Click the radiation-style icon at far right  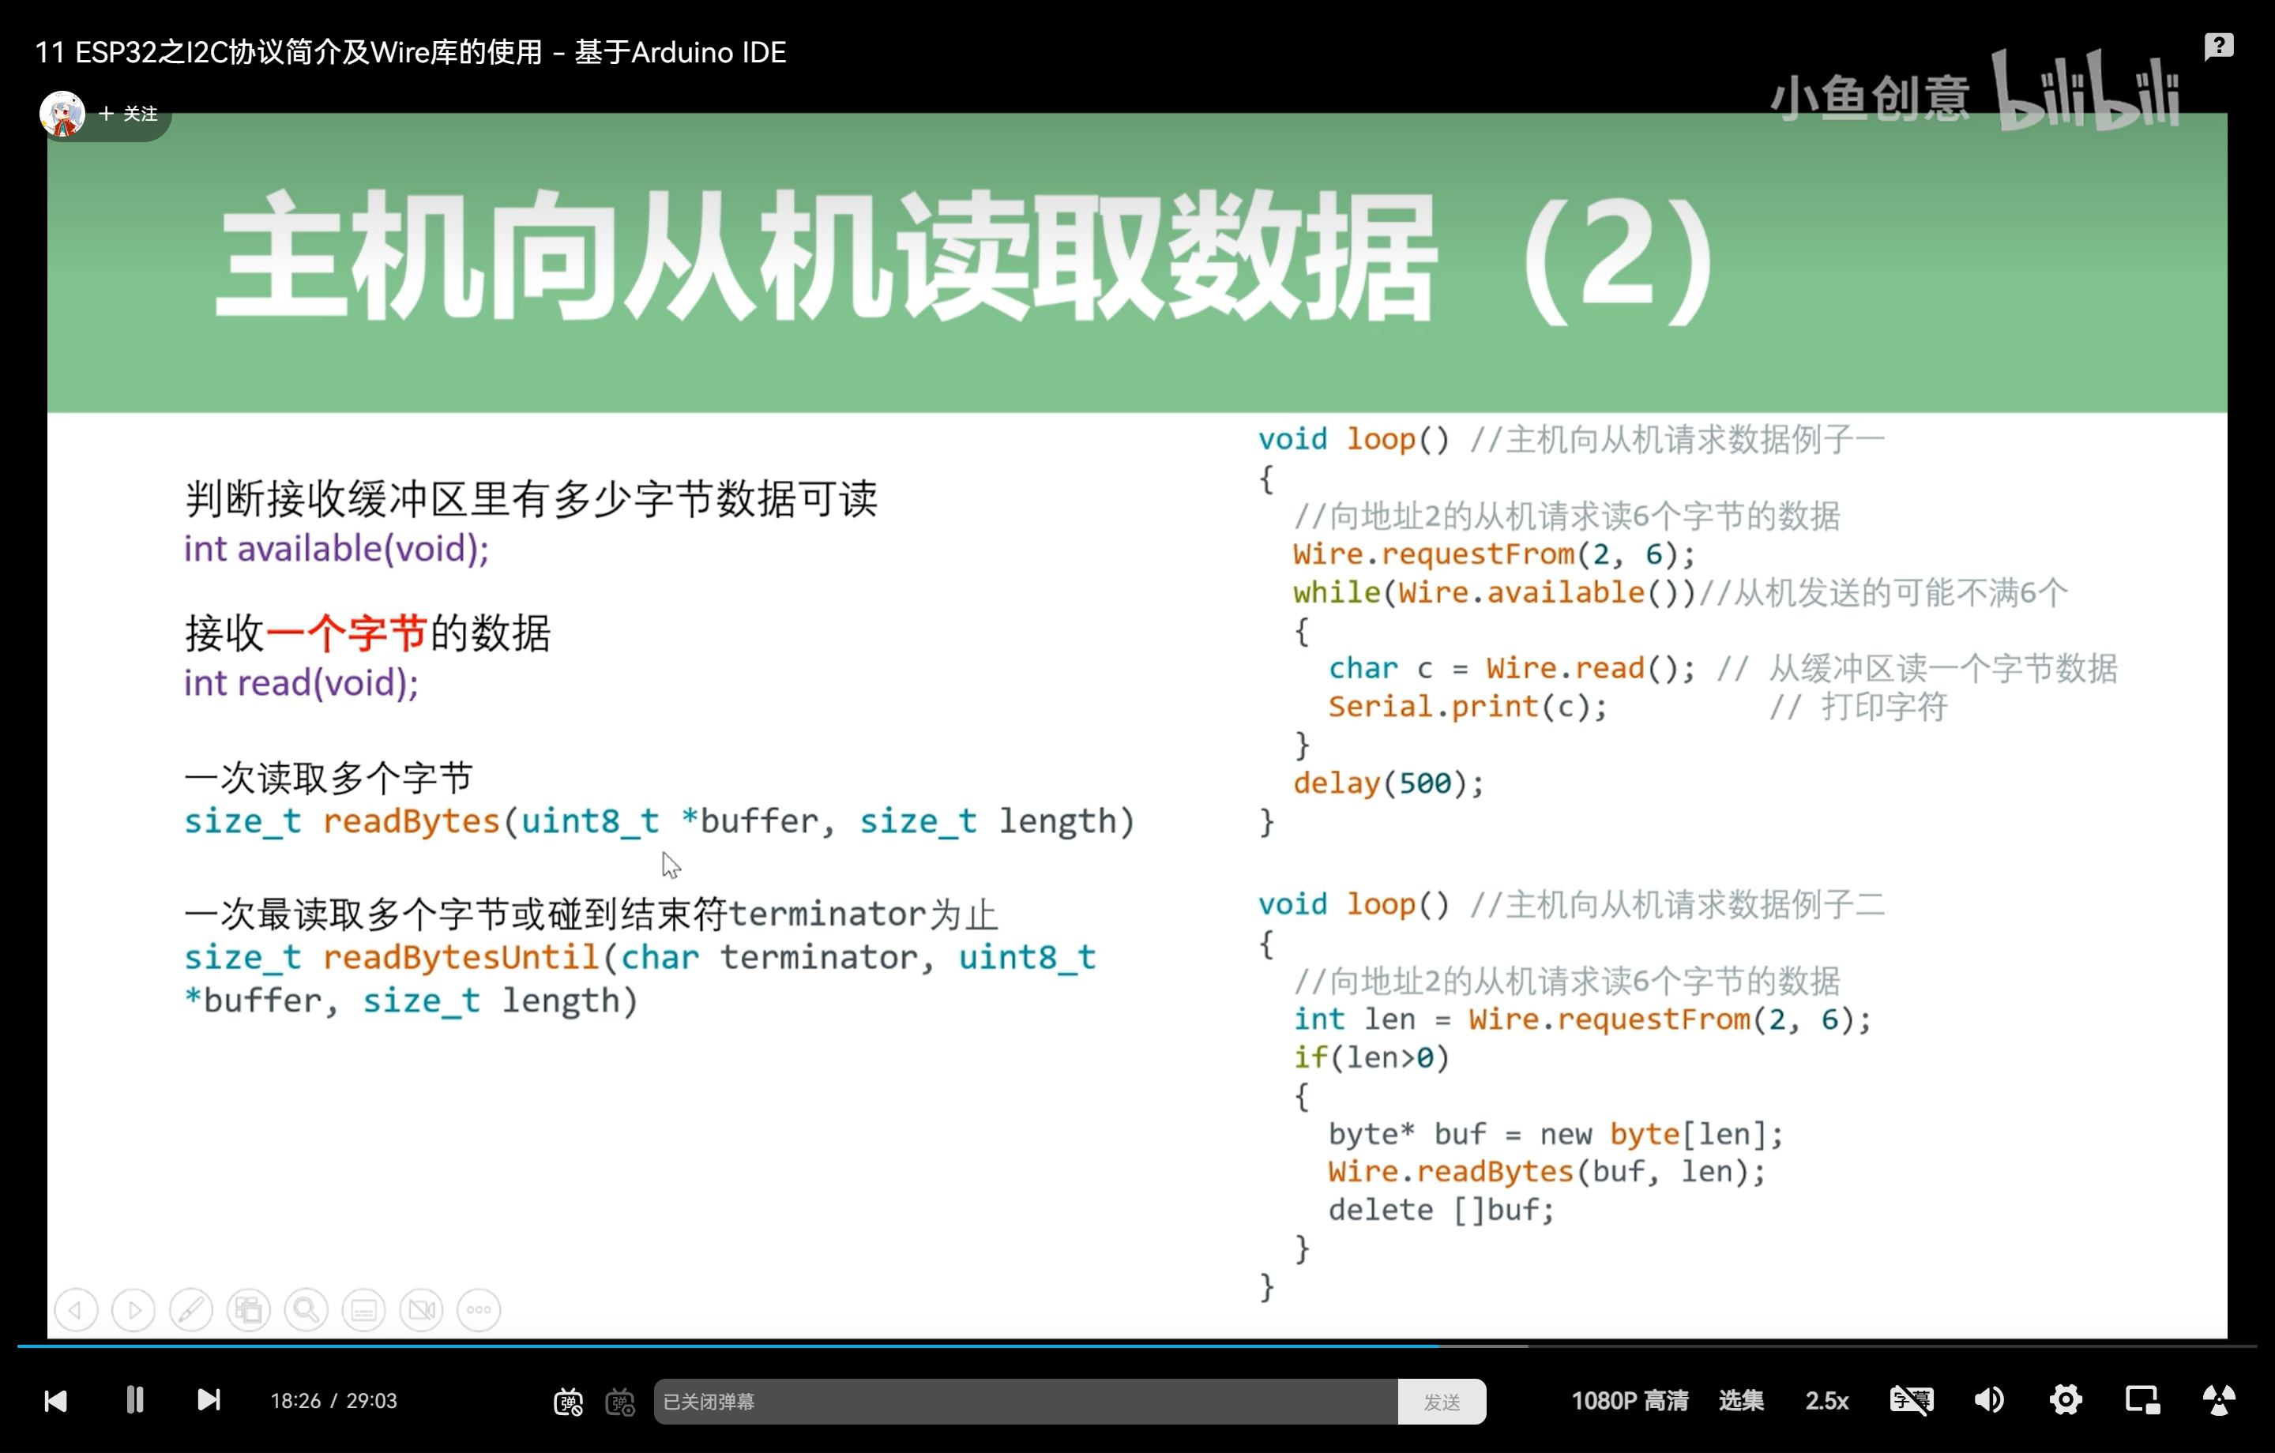coord(2218,1400)
